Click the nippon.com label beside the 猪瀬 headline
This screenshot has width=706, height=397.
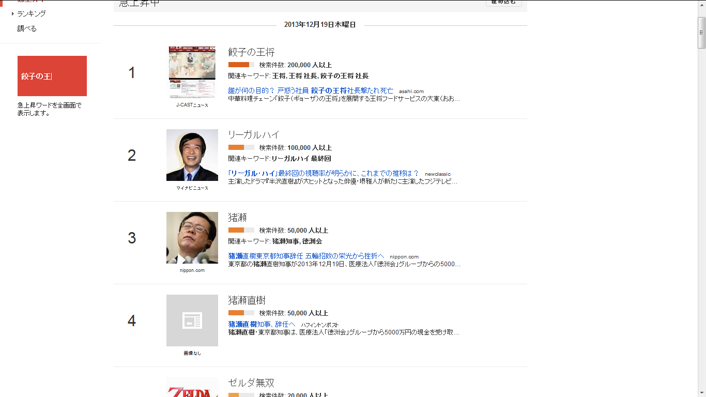[404, 257]
